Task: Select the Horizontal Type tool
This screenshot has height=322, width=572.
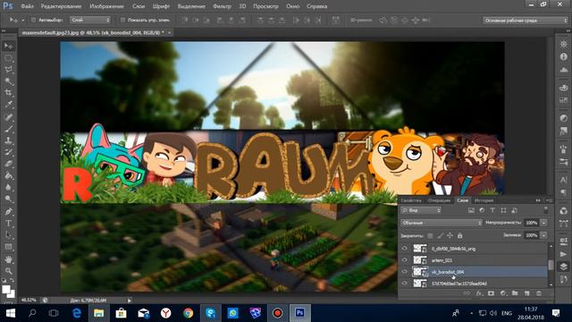Action: [8, 224]
